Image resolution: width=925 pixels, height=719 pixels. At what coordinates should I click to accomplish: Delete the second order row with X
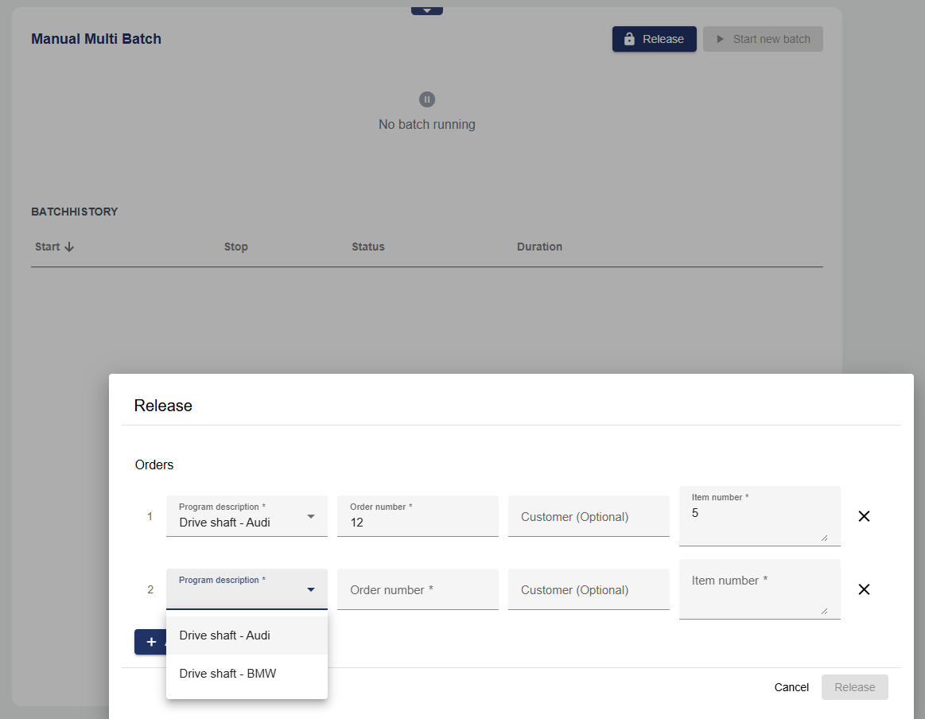tap(864, 589)
